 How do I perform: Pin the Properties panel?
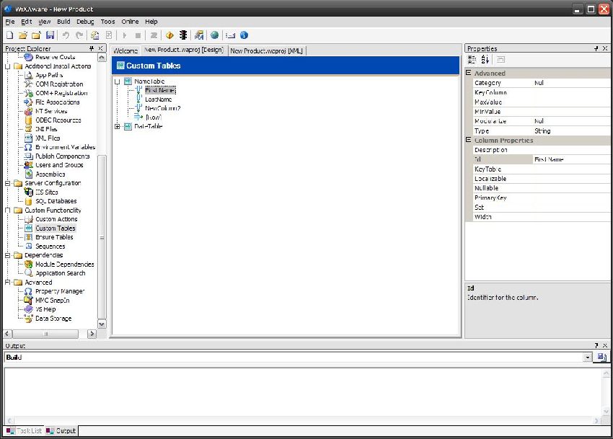[x=596, y=48]
